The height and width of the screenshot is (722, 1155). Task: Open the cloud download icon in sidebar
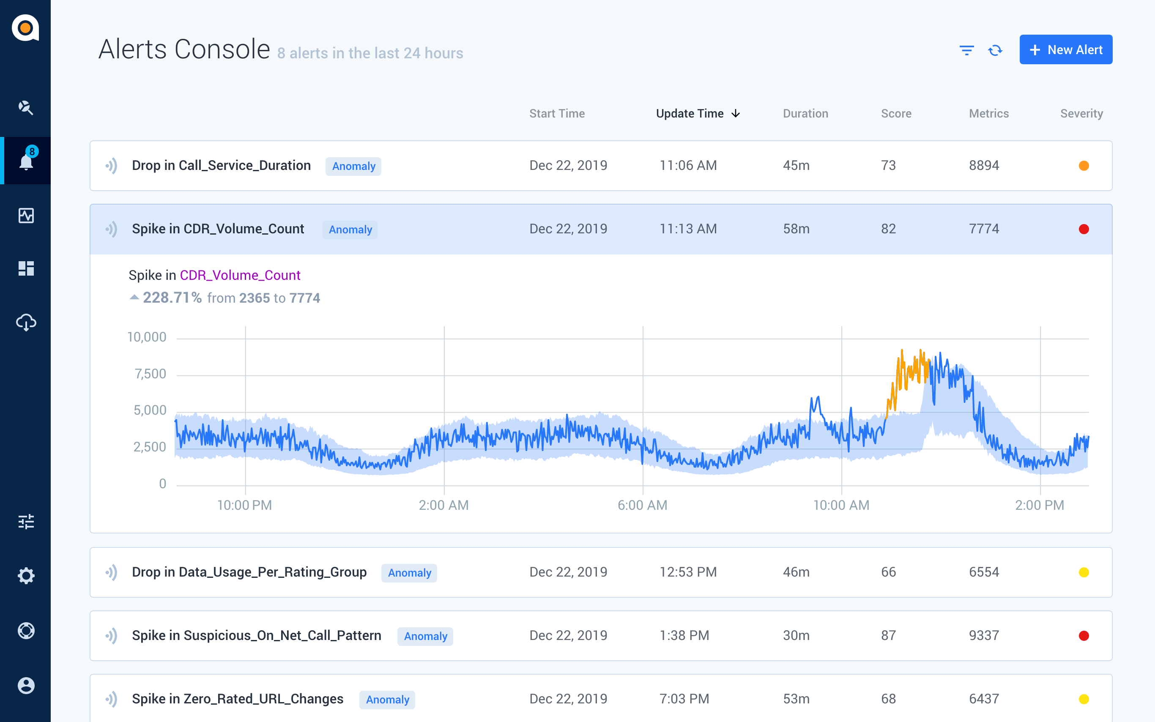[26, 323]
